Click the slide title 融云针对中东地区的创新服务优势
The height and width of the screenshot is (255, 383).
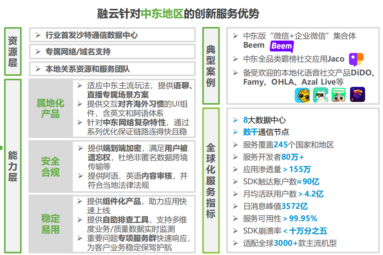coord(178,13)
